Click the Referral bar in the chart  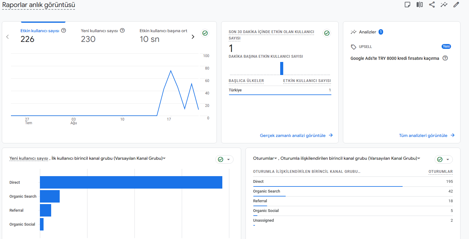click(45, 210)
